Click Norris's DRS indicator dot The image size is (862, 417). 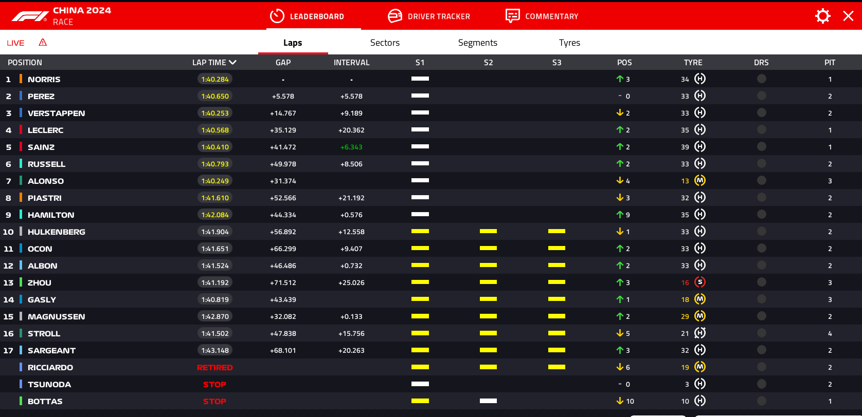point(762,79)
